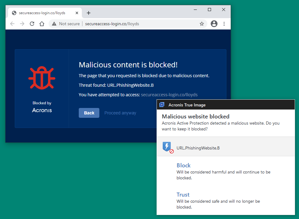
Task: Click the Acronis True Image title icon
Action: click(x=162, y=105)
